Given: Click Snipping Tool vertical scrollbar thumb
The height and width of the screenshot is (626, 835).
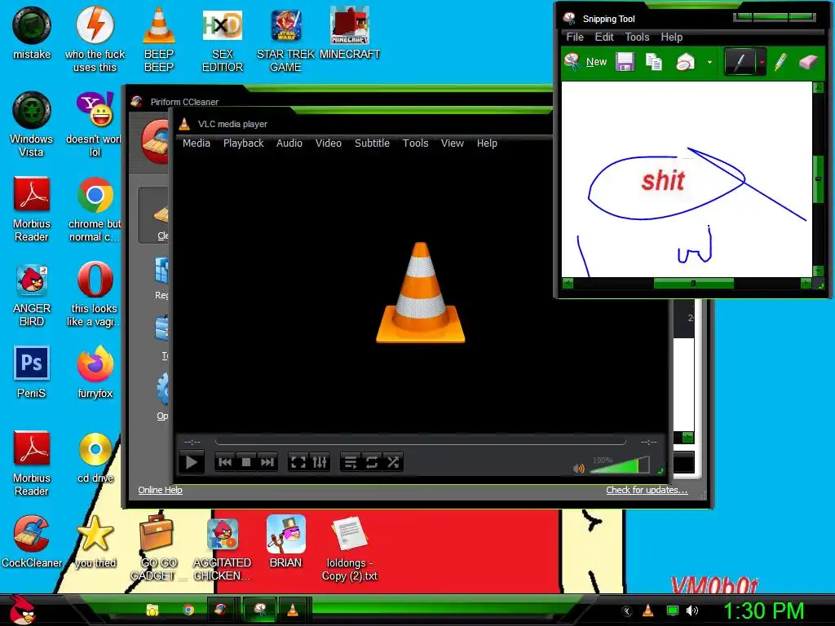Looking at the screenshot, I should point(818,179).
